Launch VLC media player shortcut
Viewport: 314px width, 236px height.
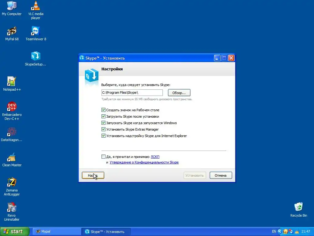36,10
